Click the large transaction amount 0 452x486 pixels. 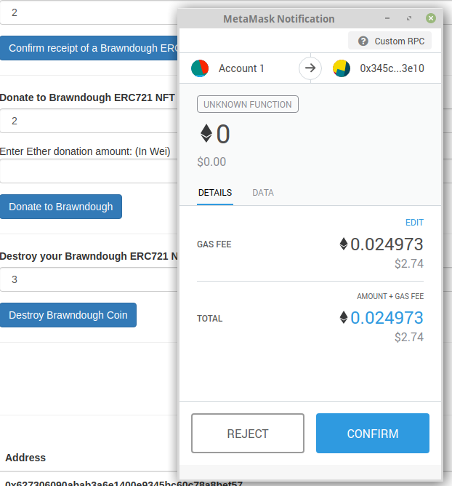[223, 134]
